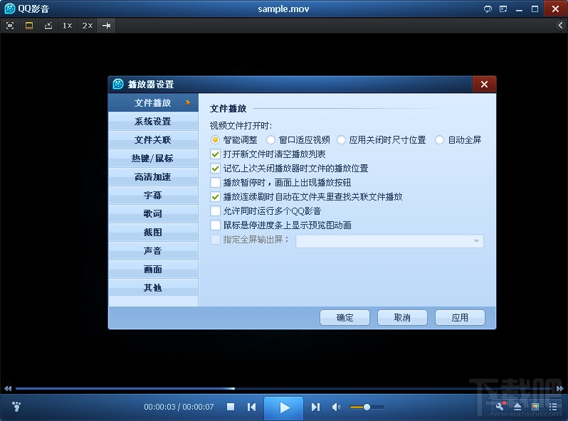Open the wrench toolbox icon
This screenshot has height=421, width=568.
500,406
